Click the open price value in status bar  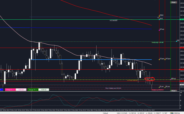(132, 113)
